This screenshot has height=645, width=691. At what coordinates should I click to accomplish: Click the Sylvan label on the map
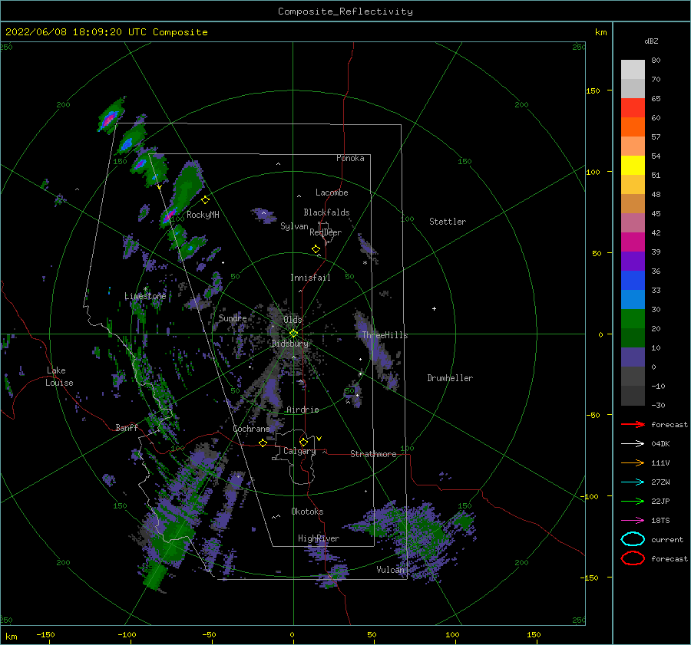point(294,226)
